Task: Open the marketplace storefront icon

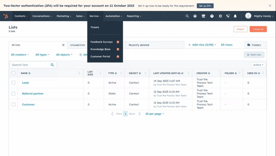Action: 203,16
